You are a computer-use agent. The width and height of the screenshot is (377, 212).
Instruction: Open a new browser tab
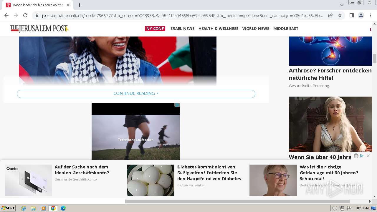click(x=80, y=5)
